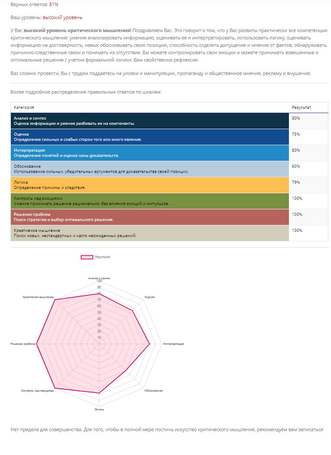
Task: Click the Интерпретация row in the table
Action: (x=150, y=153)
